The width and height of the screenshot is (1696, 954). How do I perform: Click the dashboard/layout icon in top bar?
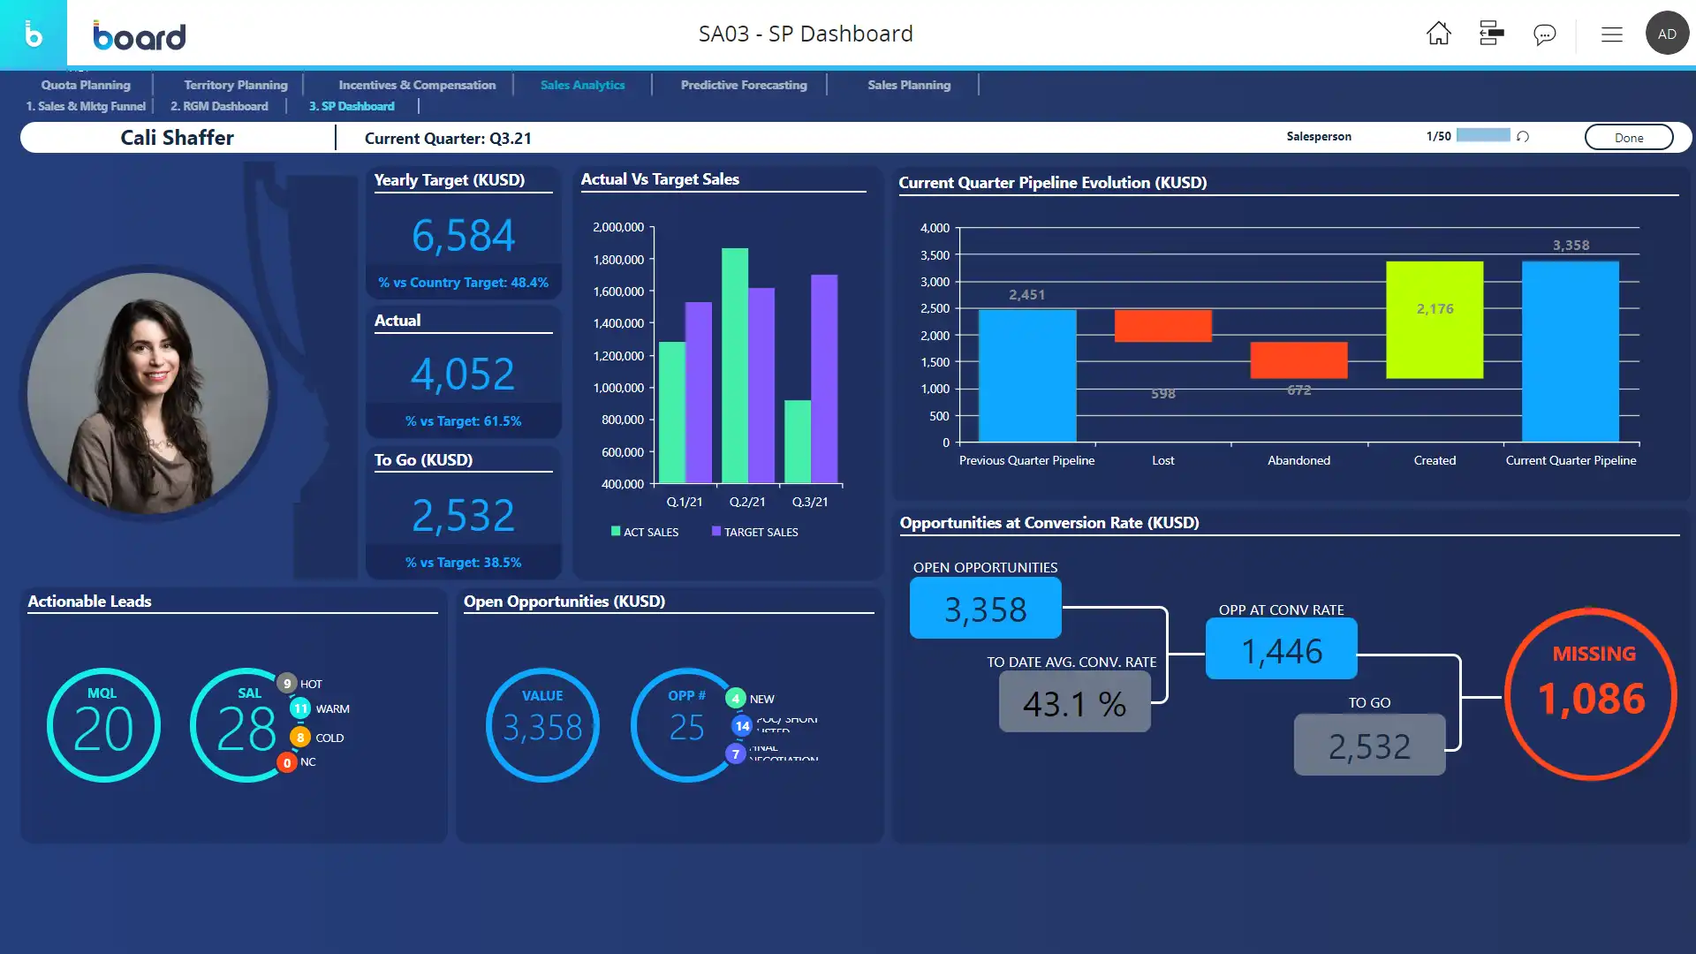click(x=1492, y=33)
